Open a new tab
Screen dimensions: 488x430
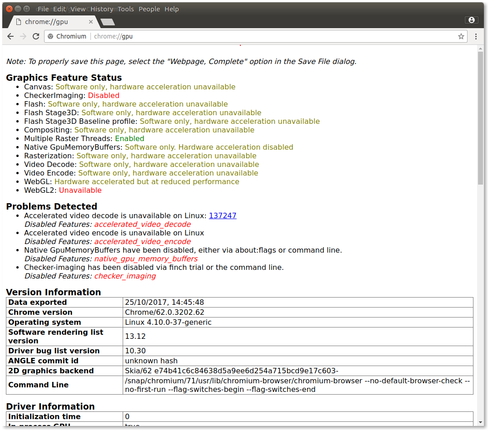point(108,22)
